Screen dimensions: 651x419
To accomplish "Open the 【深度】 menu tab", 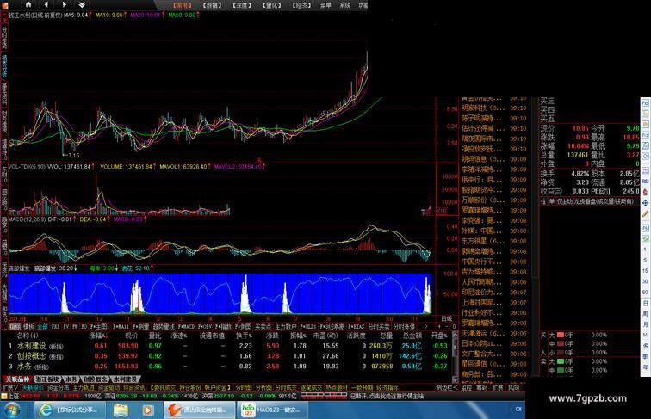I will click(x=242, y=5).
